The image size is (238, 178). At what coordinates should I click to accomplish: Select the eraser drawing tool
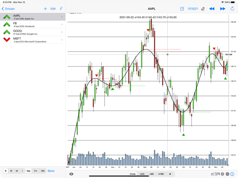[203, 9]
